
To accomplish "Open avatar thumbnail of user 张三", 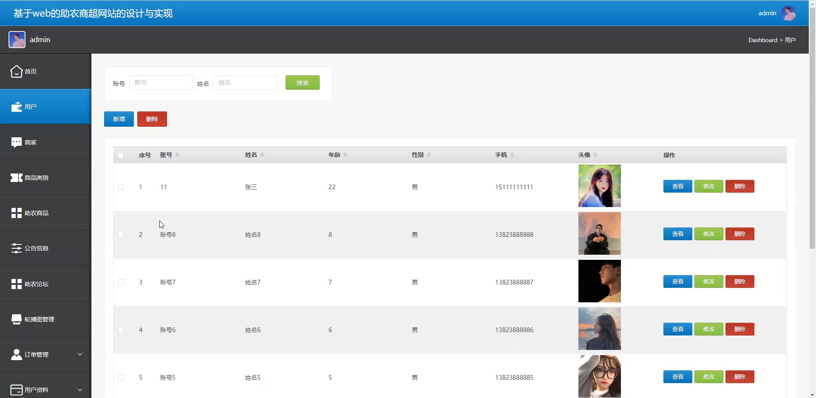I will (x=600, y=186).
